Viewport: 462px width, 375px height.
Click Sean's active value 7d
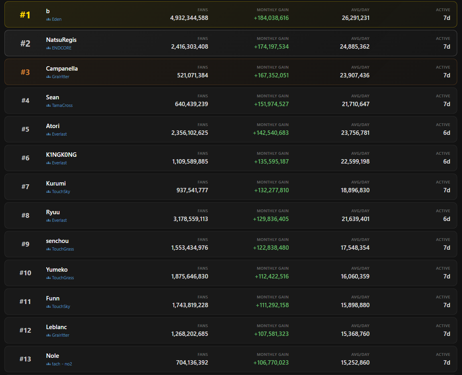pyautogui.click(x=447, y=104)
